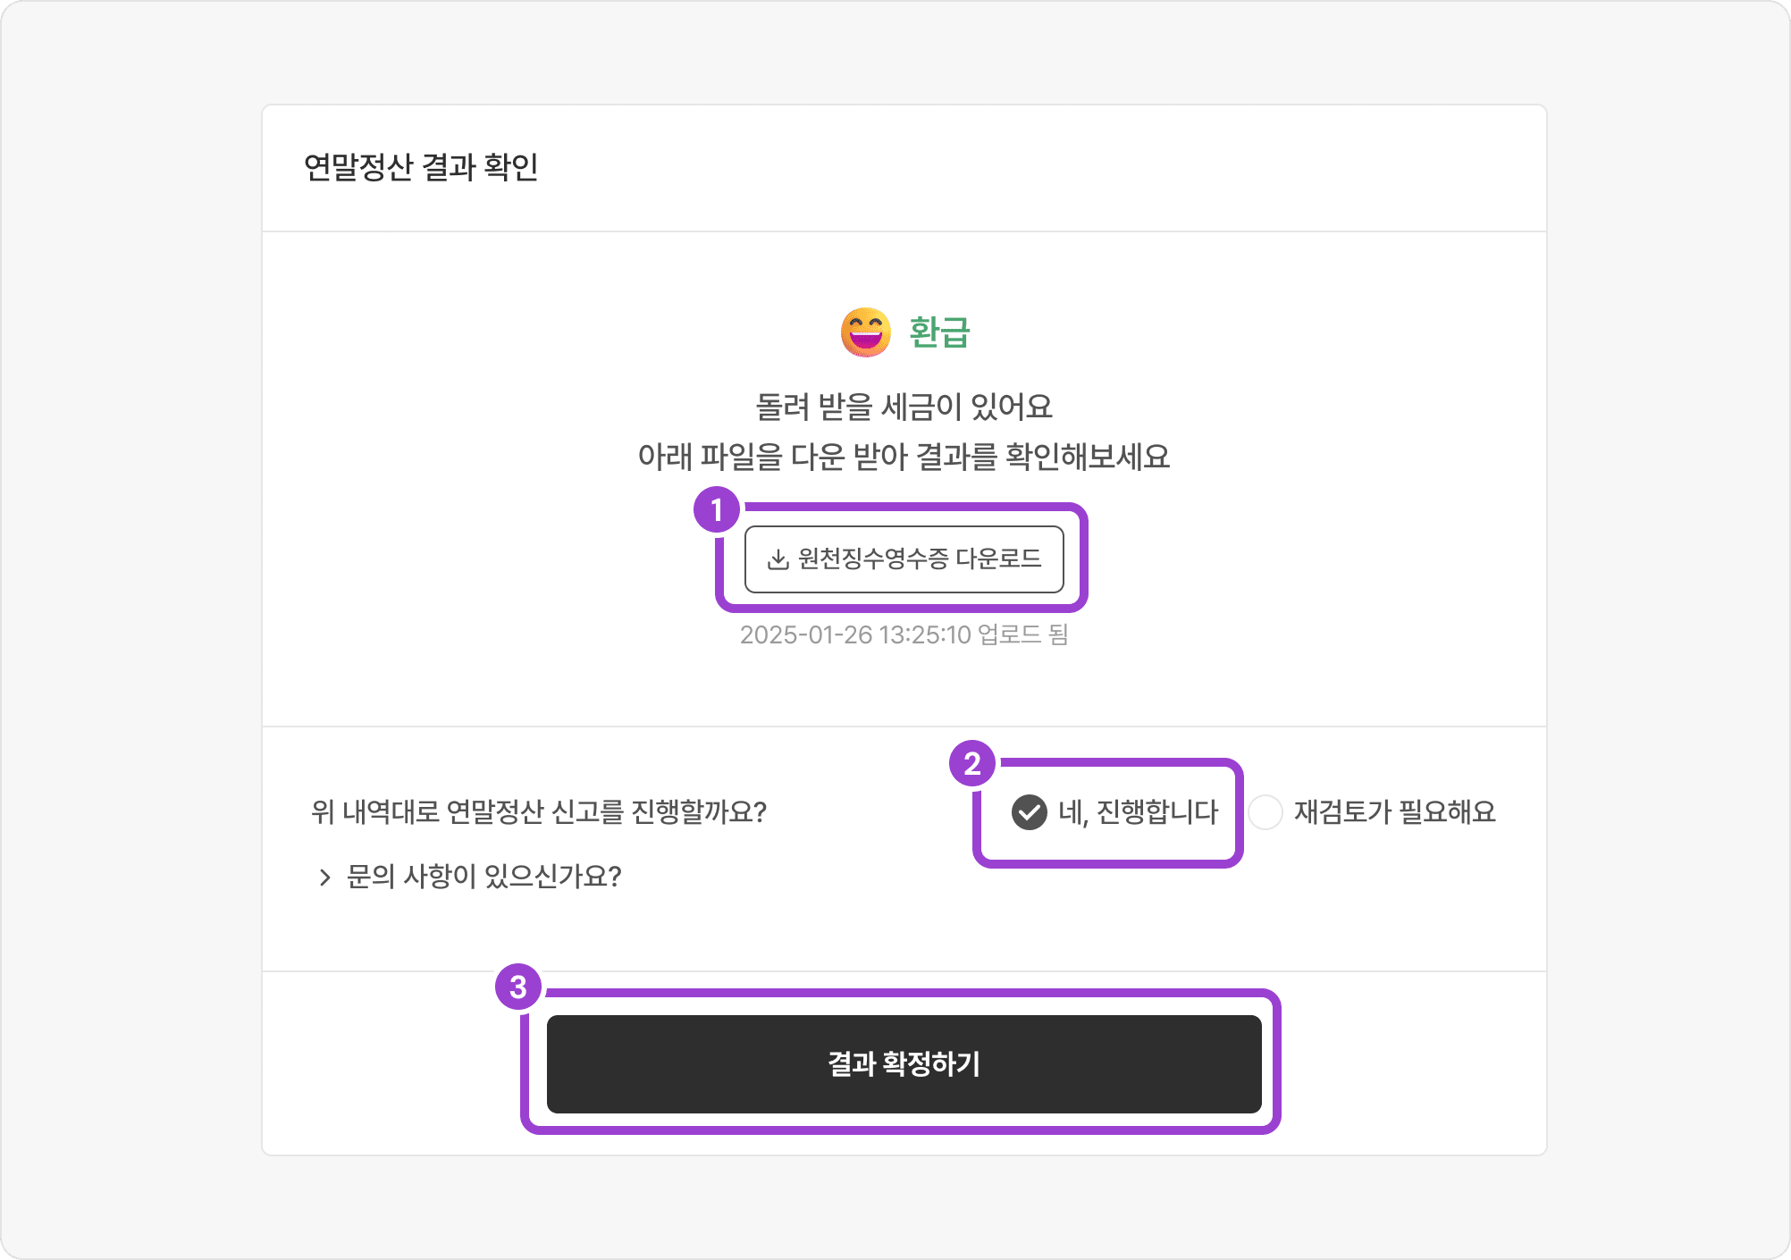Click the 원천징수영수증 다운로드 text label

click(920, 559)
